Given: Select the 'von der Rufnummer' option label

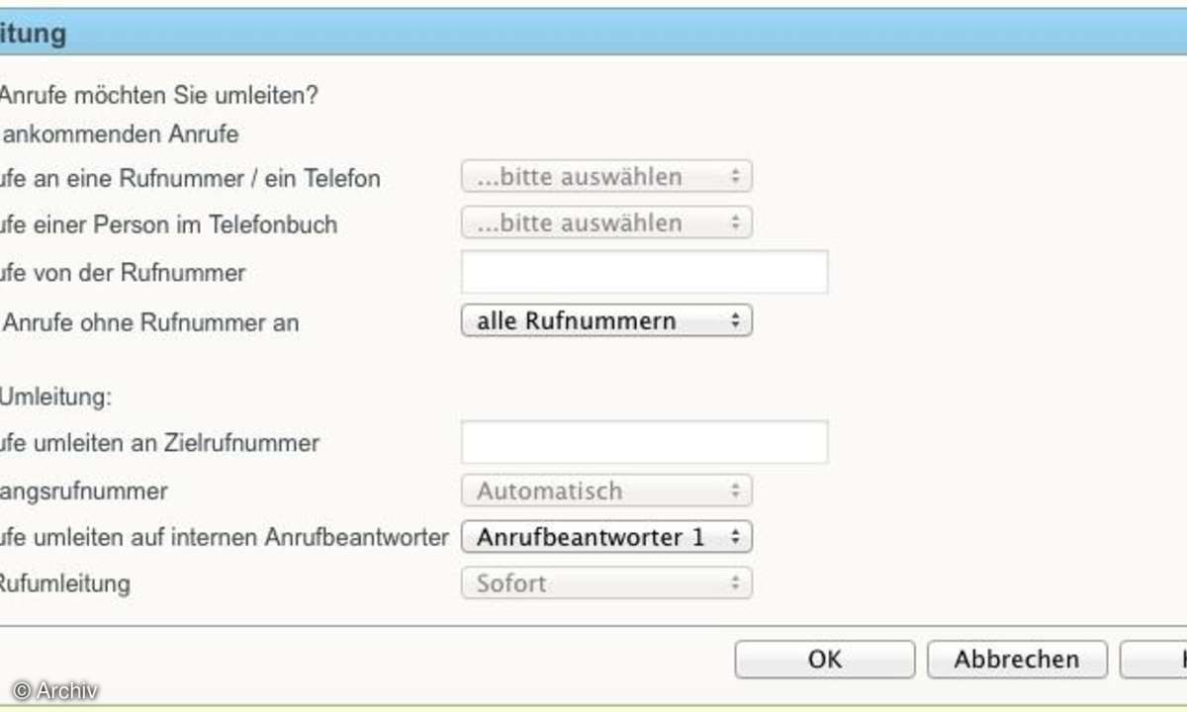Looking at the screenshot, I should (x=123, y=272).
